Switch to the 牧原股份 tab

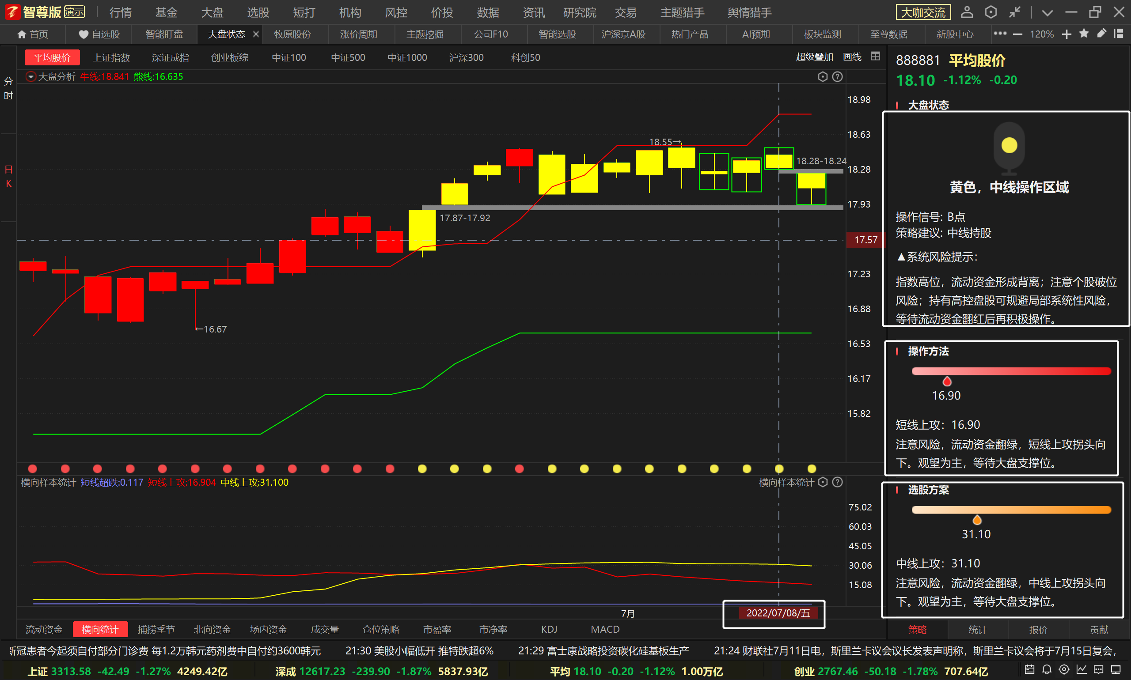point(292,34)
